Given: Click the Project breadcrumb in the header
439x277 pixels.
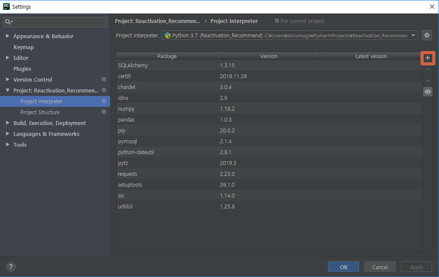Looking at the screenshot, I should click(157, 21).
